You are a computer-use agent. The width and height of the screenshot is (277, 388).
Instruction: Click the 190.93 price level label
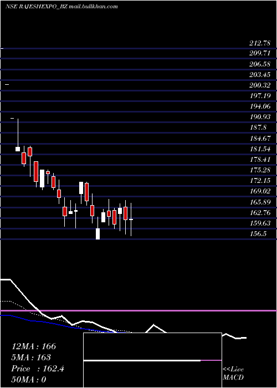pos(260,117)
